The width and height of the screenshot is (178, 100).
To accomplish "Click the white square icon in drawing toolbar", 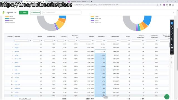I will coord(172,47).
